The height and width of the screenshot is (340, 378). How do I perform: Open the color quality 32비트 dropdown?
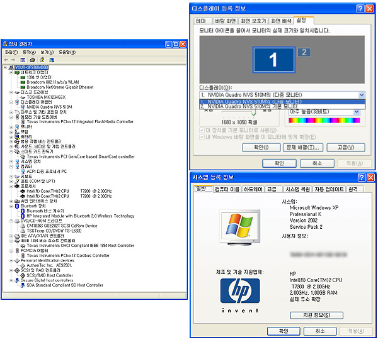pos(357,112)
